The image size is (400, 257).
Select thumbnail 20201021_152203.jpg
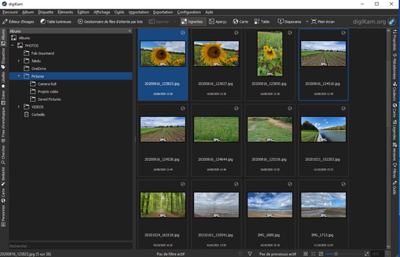(323, 140)
